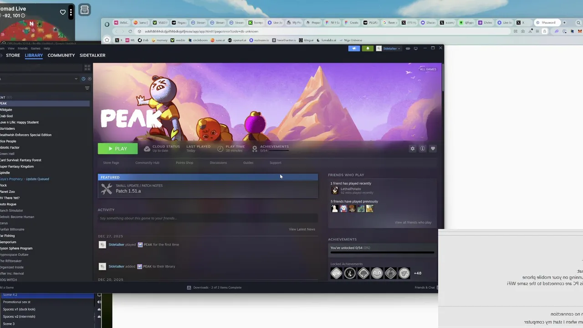
Task: Open the Help menu in Steam
Action: coord(47,48)
